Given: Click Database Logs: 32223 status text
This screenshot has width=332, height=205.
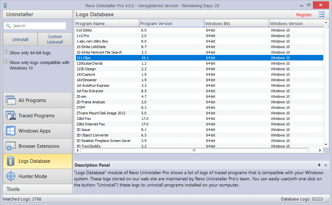Looking at the screenshot, I should (x=302, y=199).
